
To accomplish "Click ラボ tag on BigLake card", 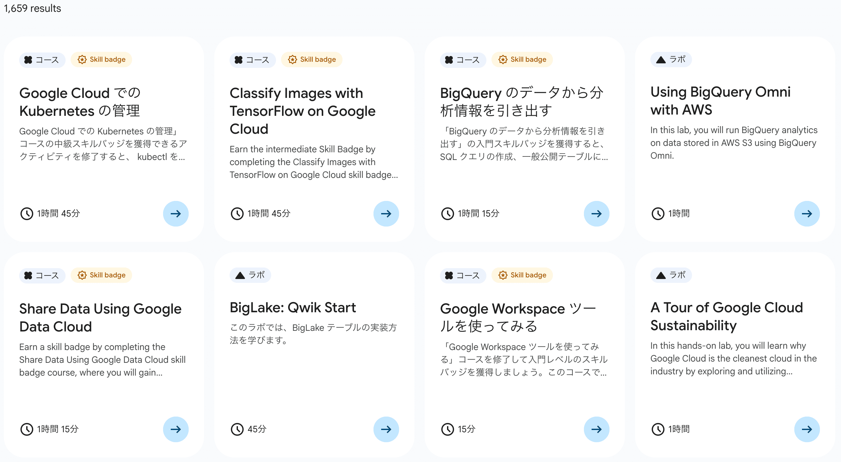I will tap(250, 275).
